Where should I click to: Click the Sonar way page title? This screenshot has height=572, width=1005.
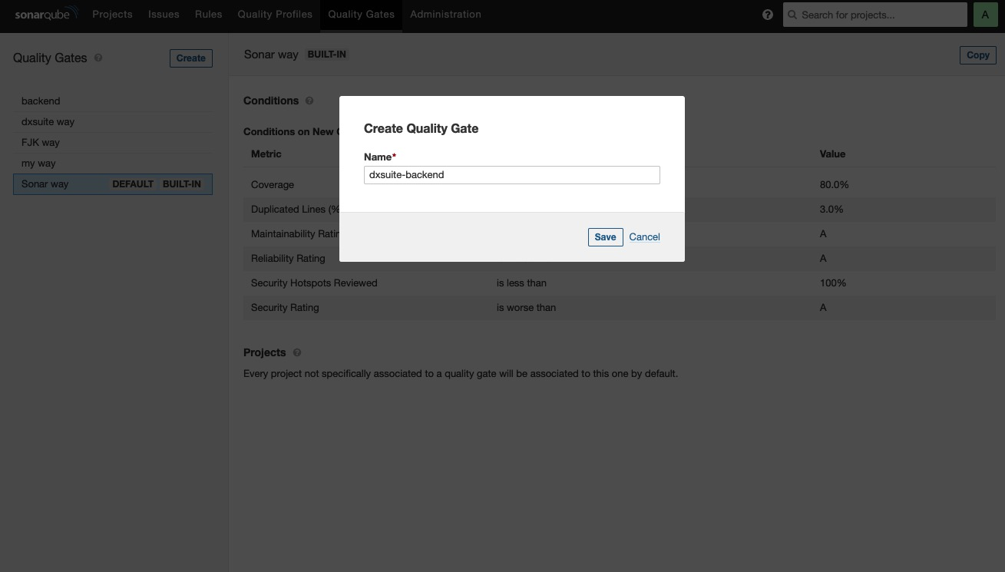271,55
